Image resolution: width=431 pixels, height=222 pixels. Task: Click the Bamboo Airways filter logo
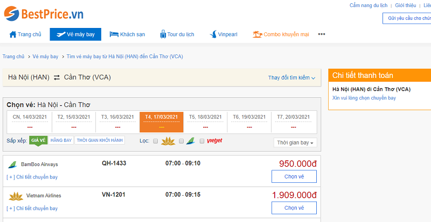coord(191,141)
